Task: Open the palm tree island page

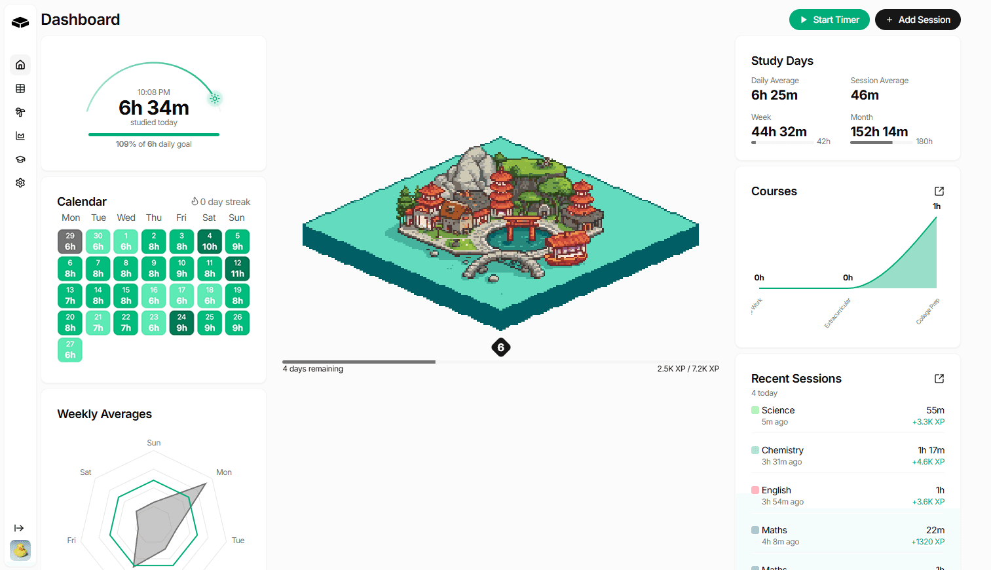Action: point(20,112)
